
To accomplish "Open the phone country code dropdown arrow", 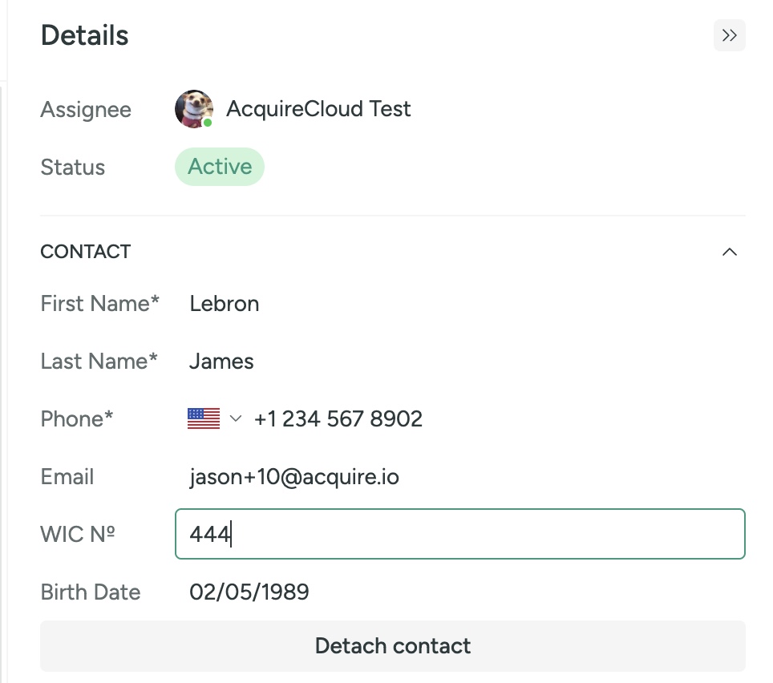I will [x=236, y=419].
